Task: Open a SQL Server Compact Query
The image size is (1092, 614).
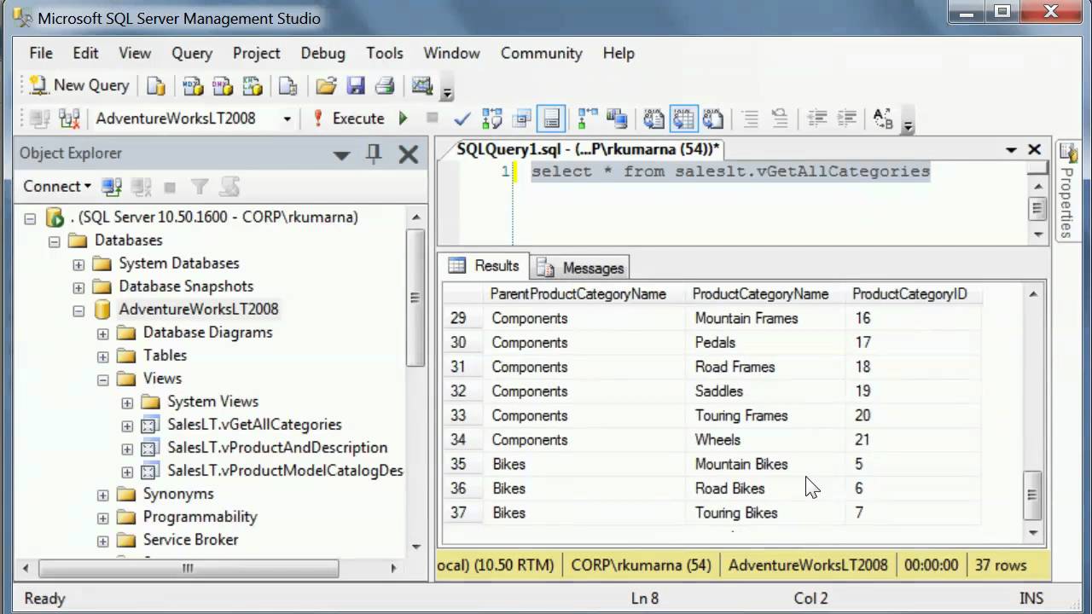Action: 288,85
